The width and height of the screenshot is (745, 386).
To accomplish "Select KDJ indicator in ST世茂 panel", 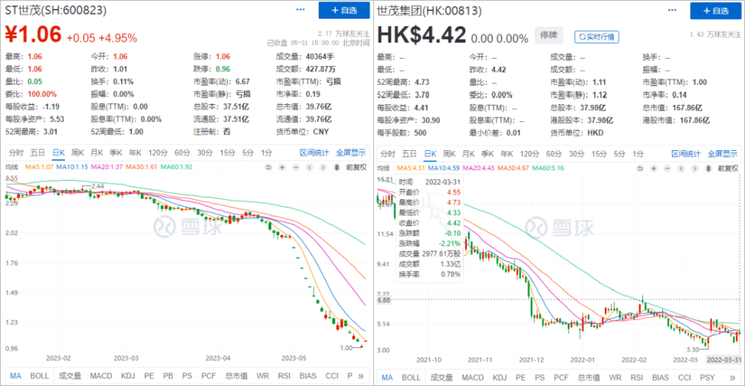I will tap(128, 376).
